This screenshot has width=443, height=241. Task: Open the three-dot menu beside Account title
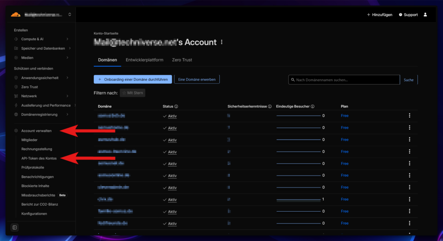tap(222, 42)
